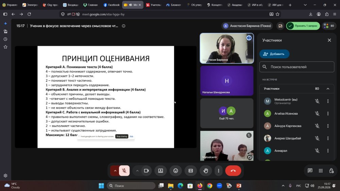Open browser application menu
Screen dimensions: 340x191
[x=335, y=14]
